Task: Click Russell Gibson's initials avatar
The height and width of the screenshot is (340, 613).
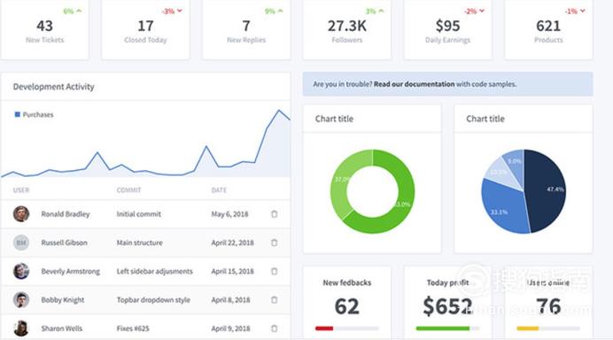Action: [21, 243]
